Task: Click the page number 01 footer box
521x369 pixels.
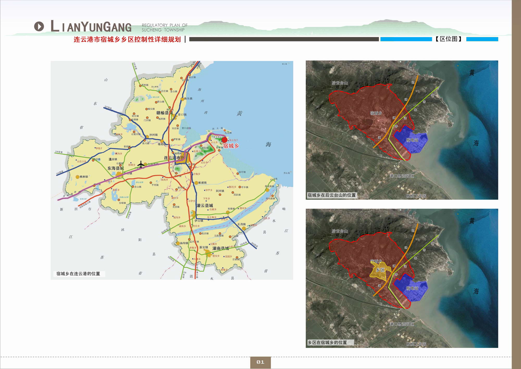Action: click(x=260, y=362)
